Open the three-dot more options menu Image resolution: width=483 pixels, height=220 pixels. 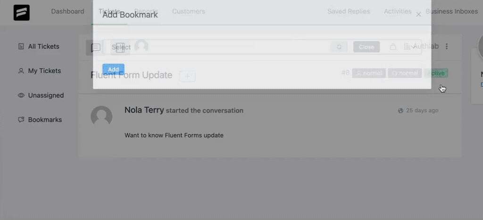click(x=447, y=47)
